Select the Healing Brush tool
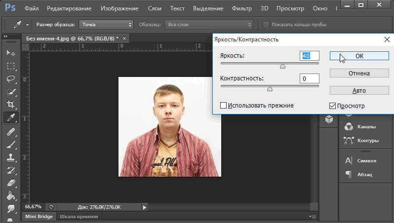This screenshot has width=394, height=223. click(10, 132)
